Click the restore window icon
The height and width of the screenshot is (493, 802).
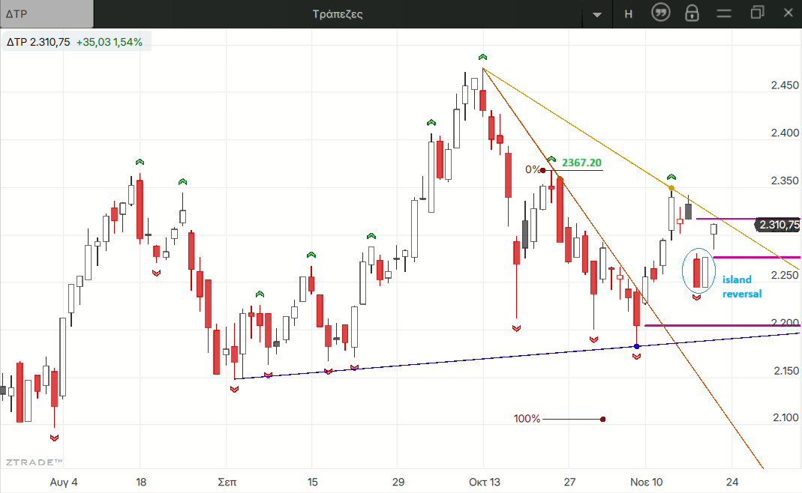(x=756, y=13)
